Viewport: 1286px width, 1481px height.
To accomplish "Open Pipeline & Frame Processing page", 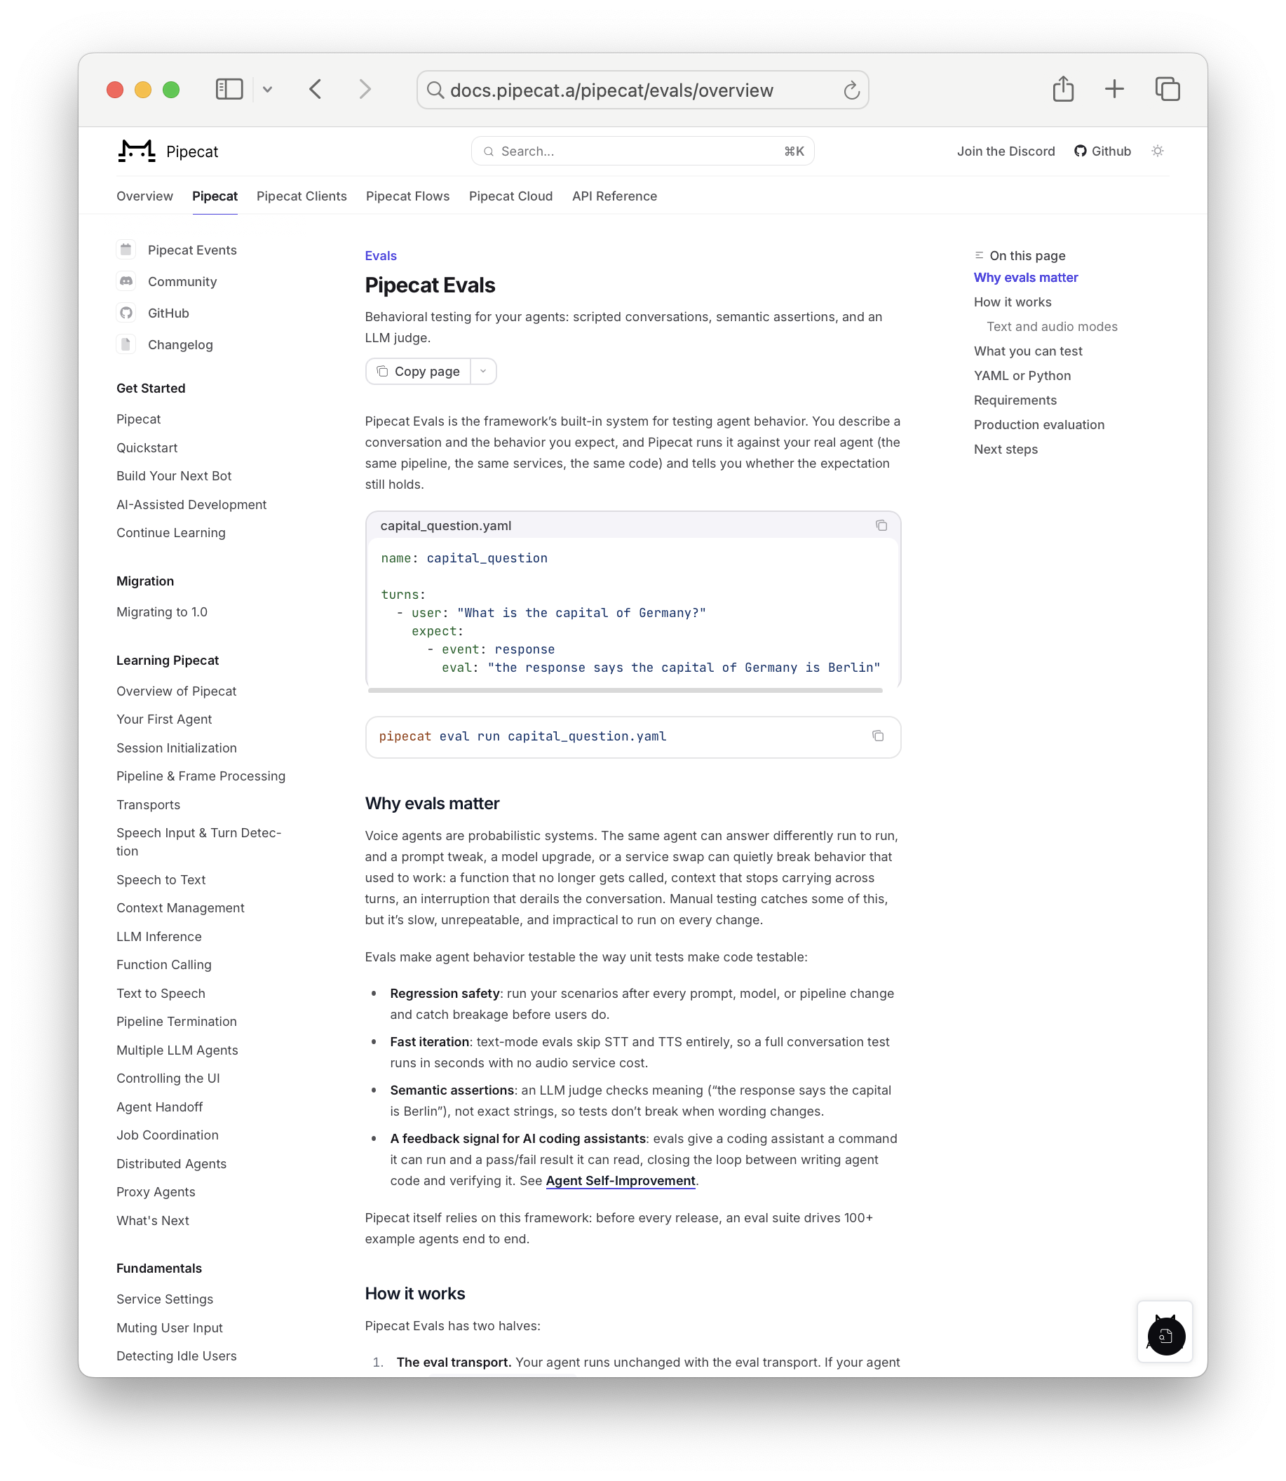I will coord(201,775).
